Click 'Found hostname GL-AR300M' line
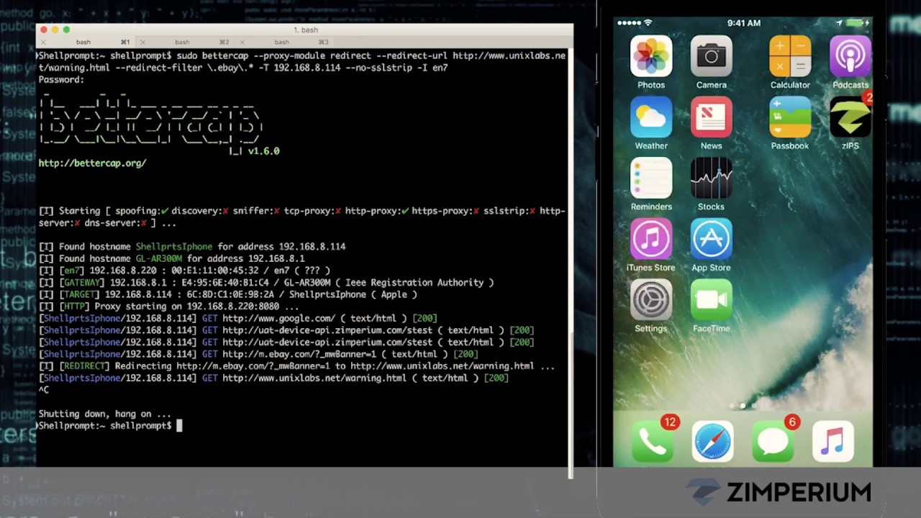 coord(171,258)
